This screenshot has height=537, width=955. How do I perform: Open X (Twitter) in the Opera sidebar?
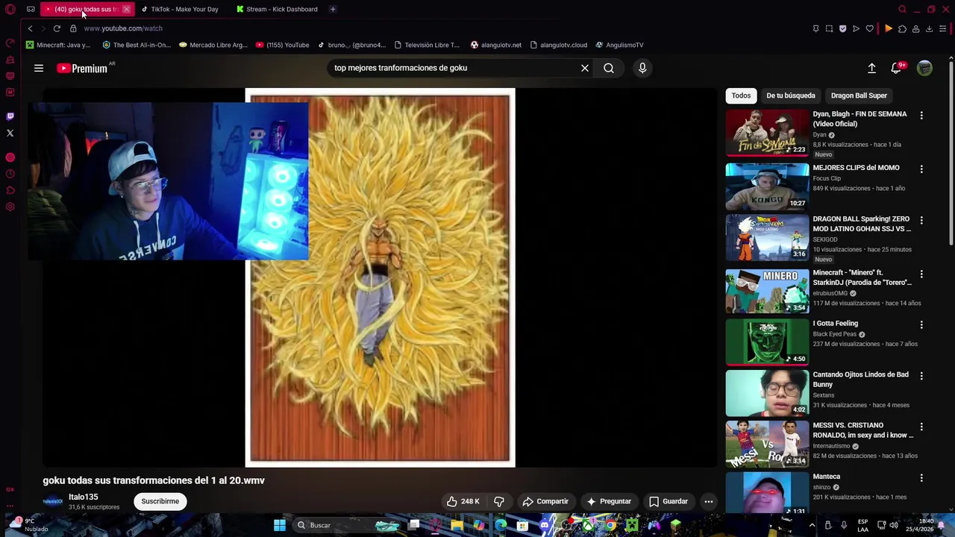[x=10, y=133]
